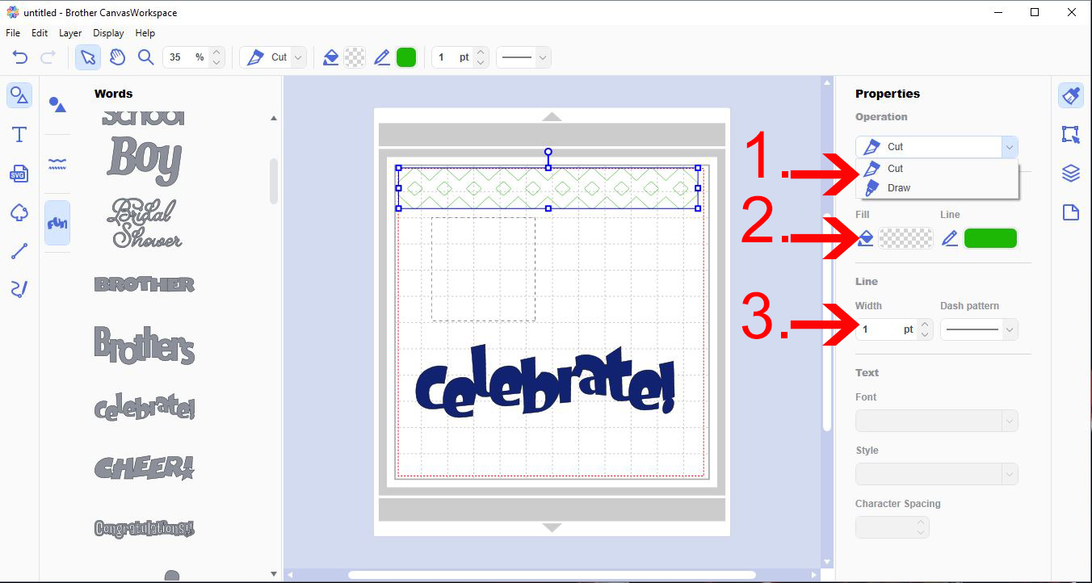Select the Celebrate! word thumbnail in list
Screen dimensions: 1092x583
(x=145, y=407)
